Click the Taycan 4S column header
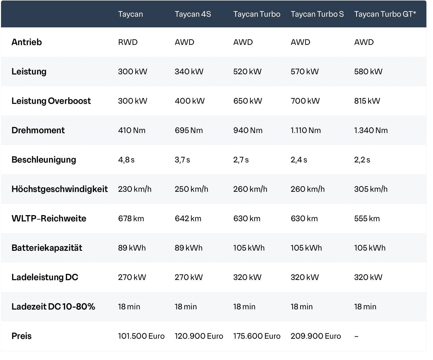 point(193,14)
